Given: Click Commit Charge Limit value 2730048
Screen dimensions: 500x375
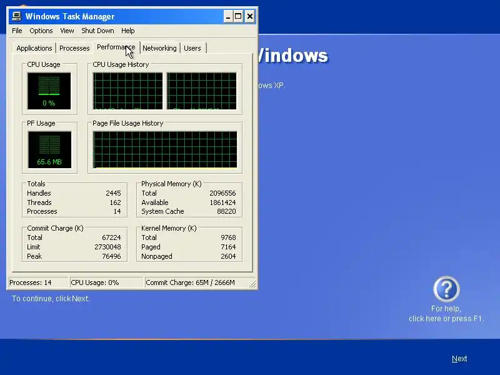Looking at the screenshot, I should 107,247.
